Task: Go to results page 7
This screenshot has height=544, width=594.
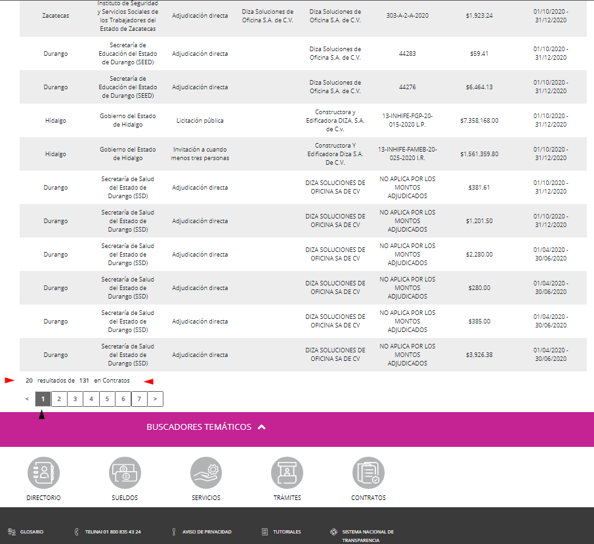Action: [139, 398]
